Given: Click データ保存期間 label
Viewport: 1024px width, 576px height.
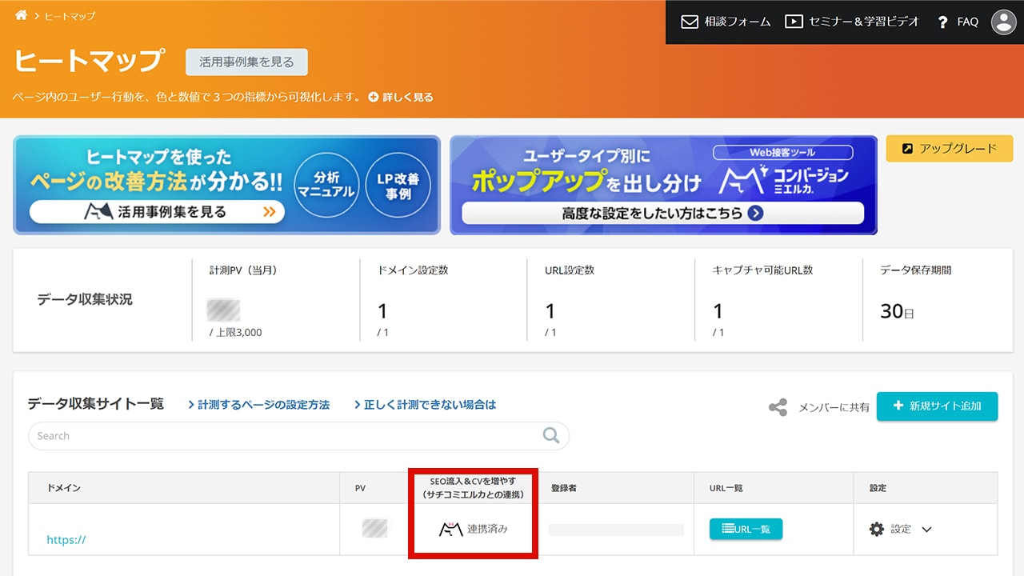Looking at the screenshot, I should point(916,270).
